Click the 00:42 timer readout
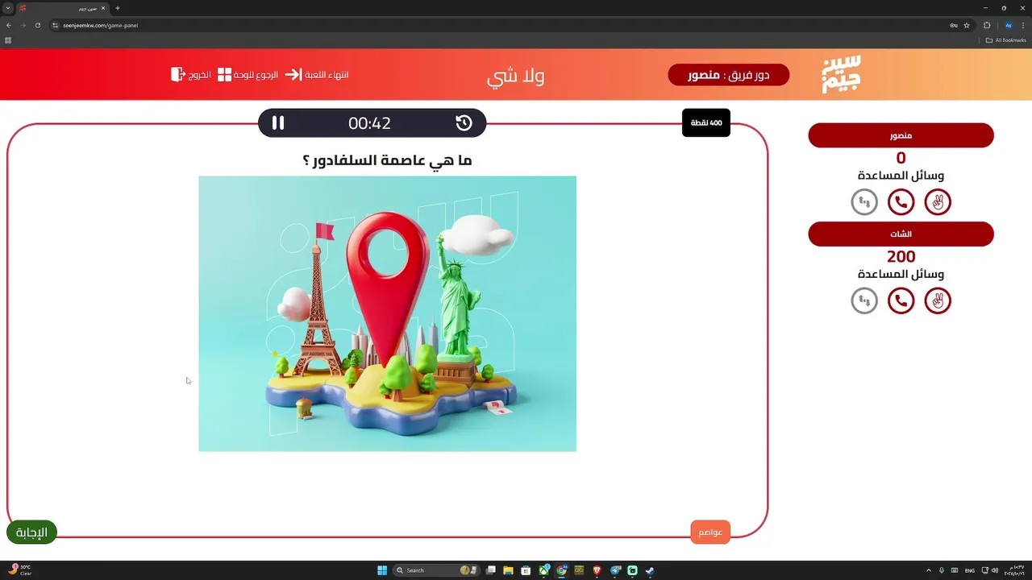This screenshot has height=580, width=1032. point(369,123)
